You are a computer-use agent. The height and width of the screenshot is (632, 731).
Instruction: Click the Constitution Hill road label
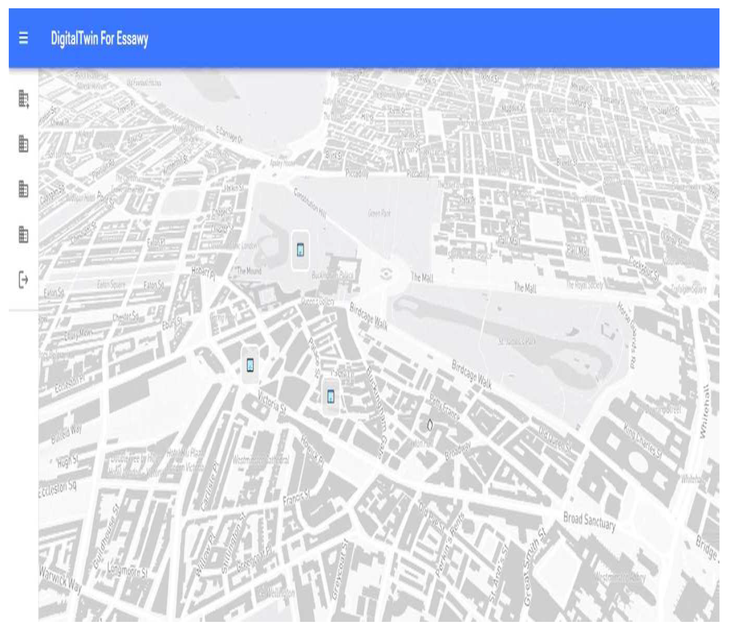[x=310, y=203]
